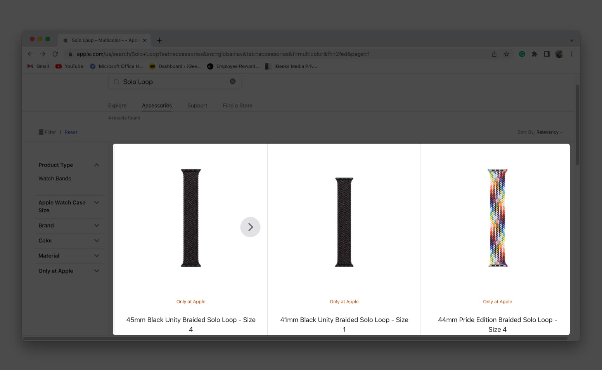Open the 45mm Black Unity band image
This screenshot has width=602, height=370.
[x=191, y=218]
